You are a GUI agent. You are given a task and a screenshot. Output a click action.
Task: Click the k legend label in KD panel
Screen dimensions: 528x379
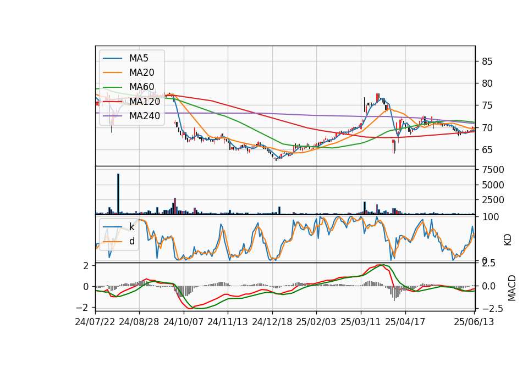tap(131, 227)
